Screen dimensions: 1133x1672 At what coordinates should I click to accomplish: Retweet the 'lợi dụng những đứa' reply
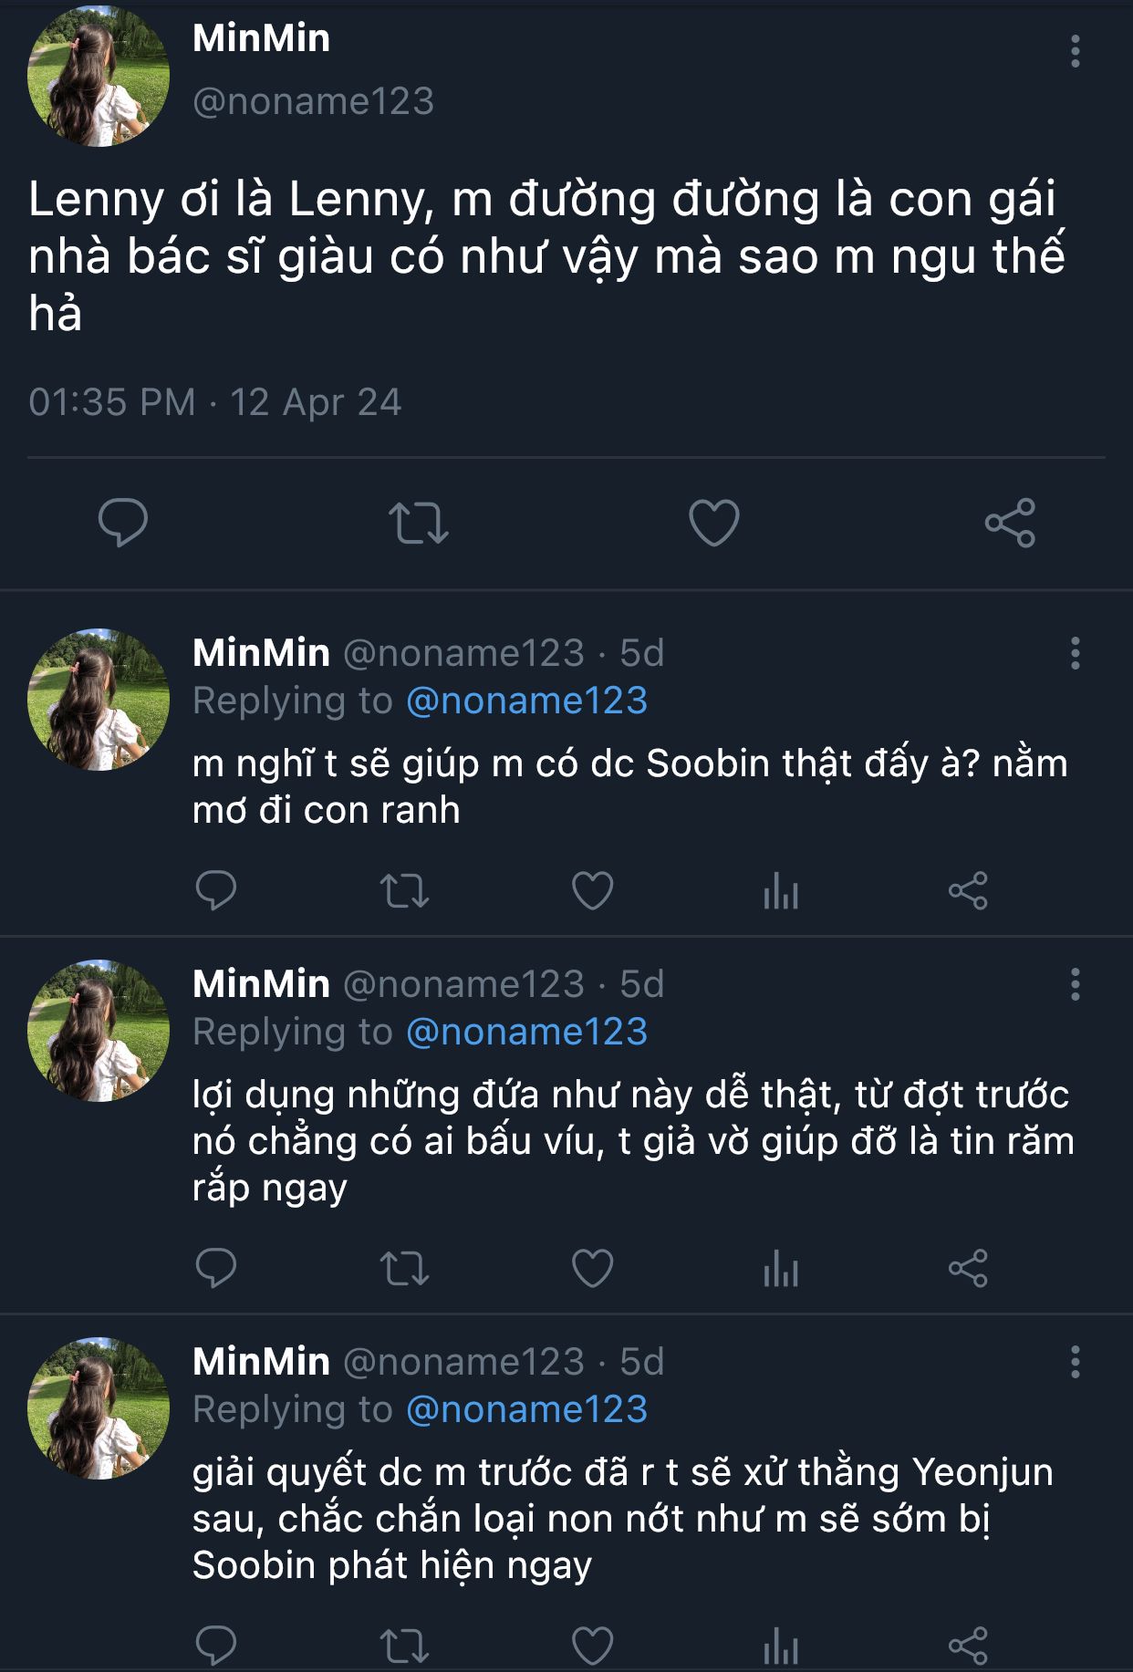(x=404, y=1268)
